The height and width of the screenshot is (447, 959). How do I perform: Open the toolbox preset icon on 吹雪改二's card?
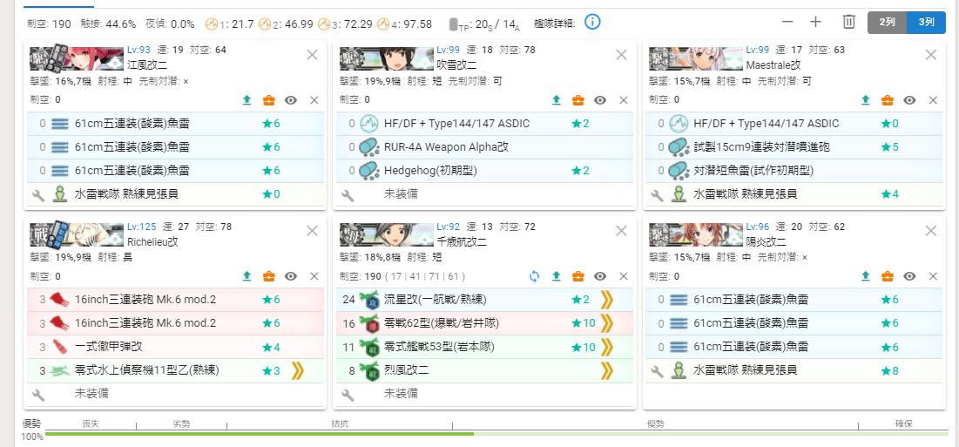tap(578, 100)
